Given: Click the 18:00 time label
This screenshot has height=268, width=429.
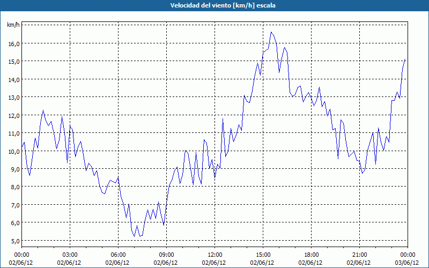Looking at the screenshot, I should 311,255.
